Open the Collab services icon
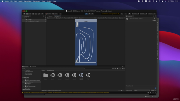The image size is (180, 101). pyautogui.click(x=126, y=14)
